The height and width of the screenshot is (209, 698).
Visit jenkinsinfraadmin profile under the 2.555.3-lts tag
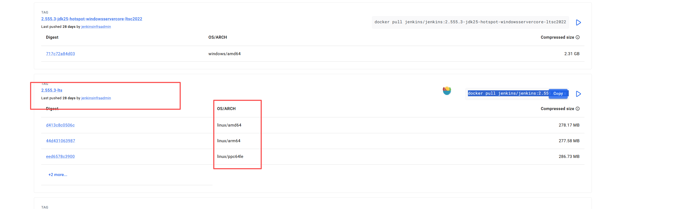pos(96,98)
